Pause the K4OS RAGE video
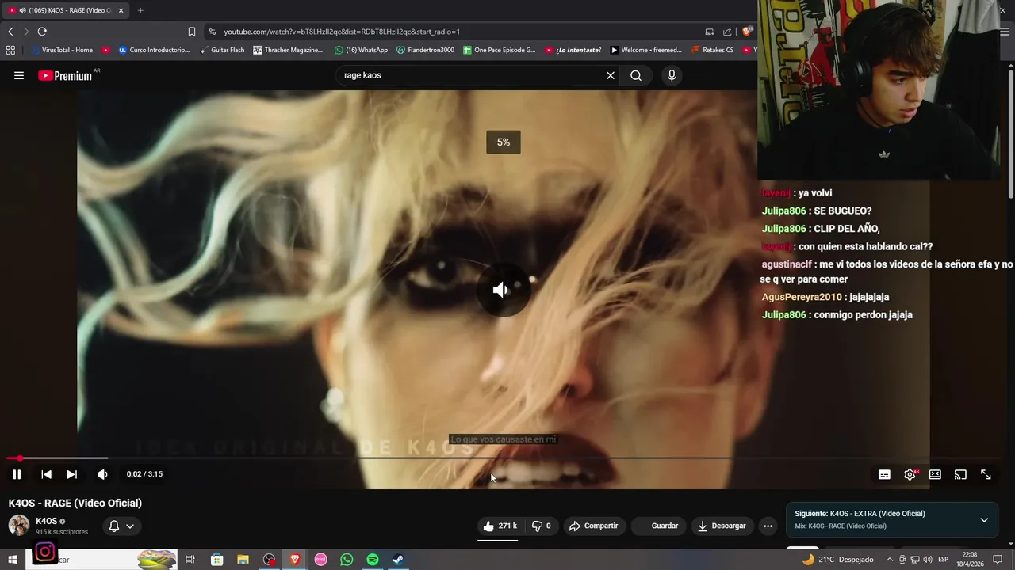 (x=17, y=474)
